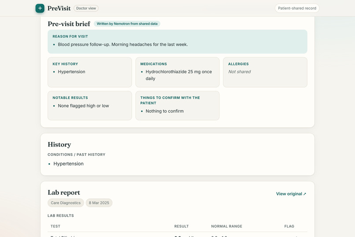Click Hypertension in the History section
Viewport: 355px width, 237px height.
point(68,164)
